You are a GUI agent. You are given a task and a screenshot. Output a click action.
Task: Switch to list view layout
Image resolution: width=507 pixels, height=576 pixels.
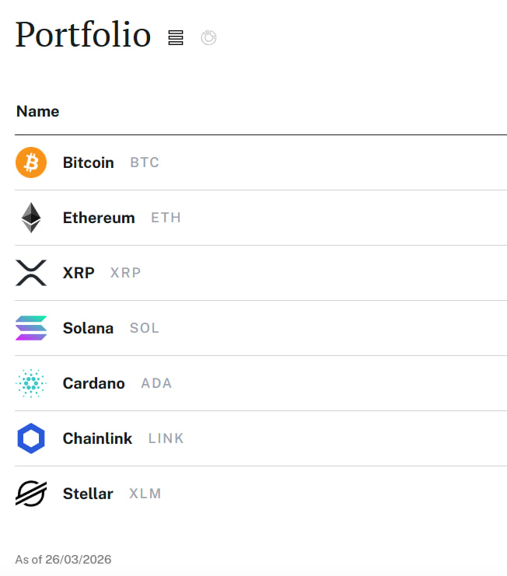tap(176, 37)
